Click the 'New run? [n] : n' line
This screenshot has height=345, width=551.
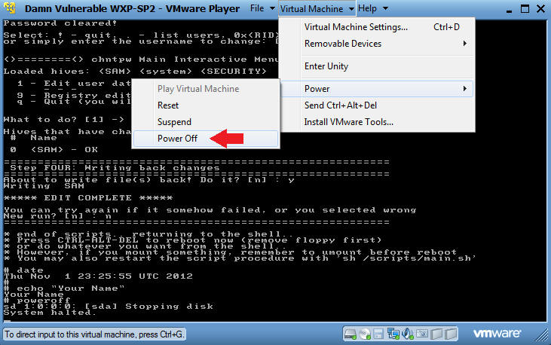(x=57, y=216)
